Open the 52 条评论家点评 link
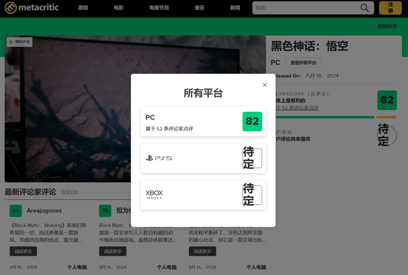The width and height of the screenshot is (408, 275). click(x=297, y=108)
